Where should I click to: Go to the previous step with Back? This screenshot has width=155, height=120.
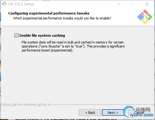(90, 113)
